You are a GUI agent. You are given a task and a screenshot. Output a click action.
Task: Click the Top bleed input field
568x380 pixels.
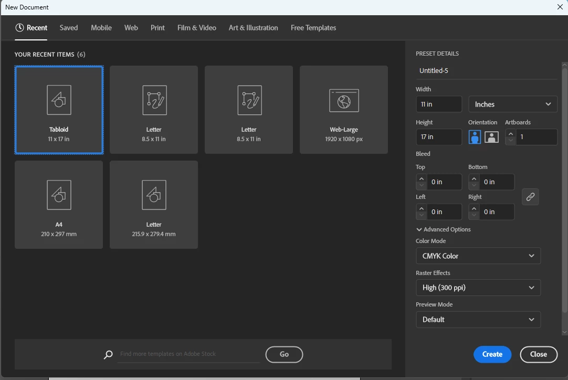tap(444, 182)
